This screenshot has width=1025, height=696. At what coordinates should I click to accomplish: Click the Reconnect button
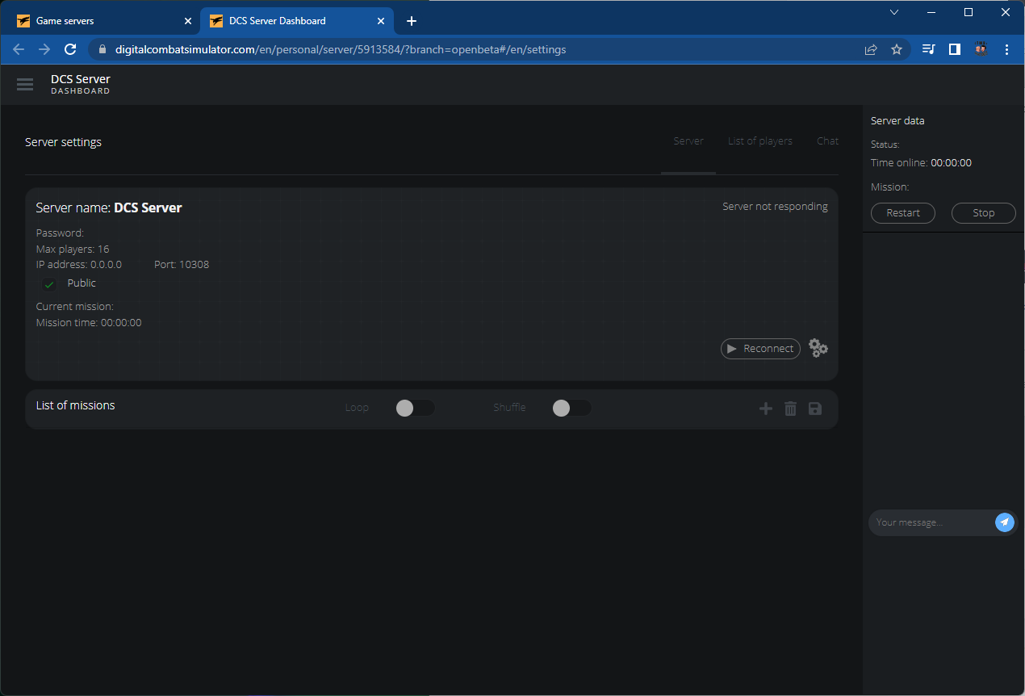[x=760, y=349]
